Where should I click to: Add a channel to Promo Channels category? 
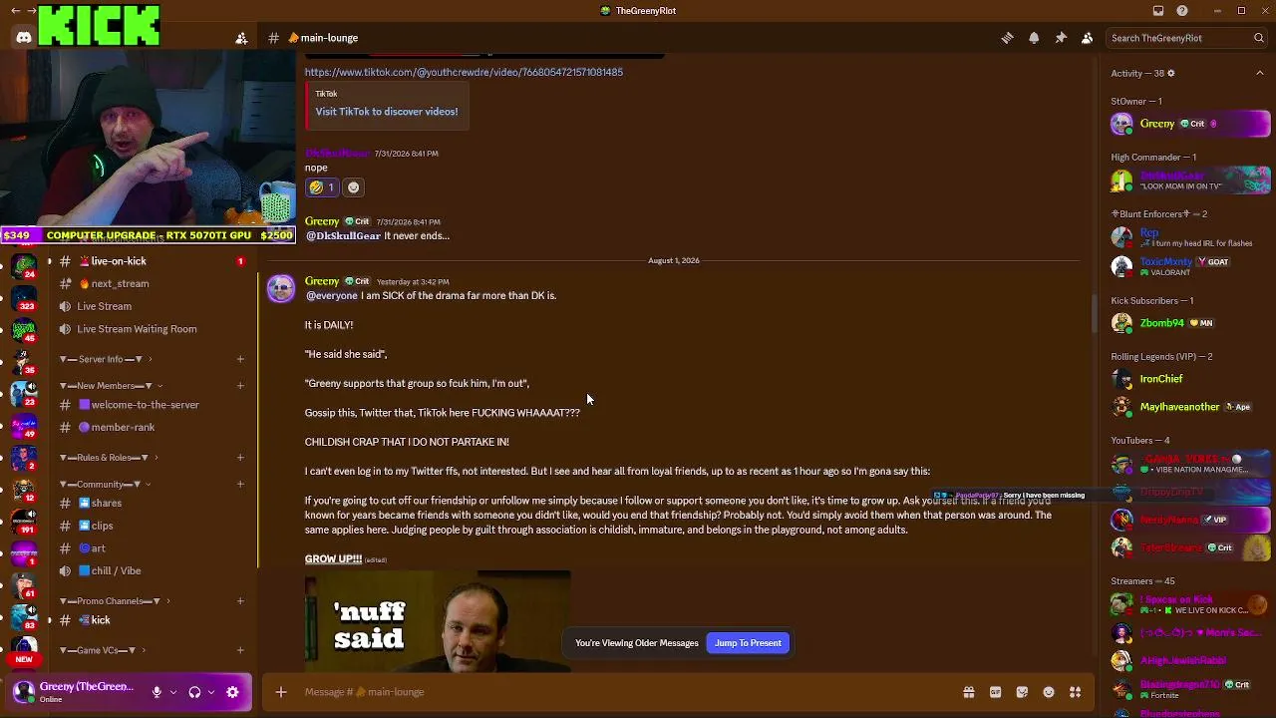pos(240,601)
